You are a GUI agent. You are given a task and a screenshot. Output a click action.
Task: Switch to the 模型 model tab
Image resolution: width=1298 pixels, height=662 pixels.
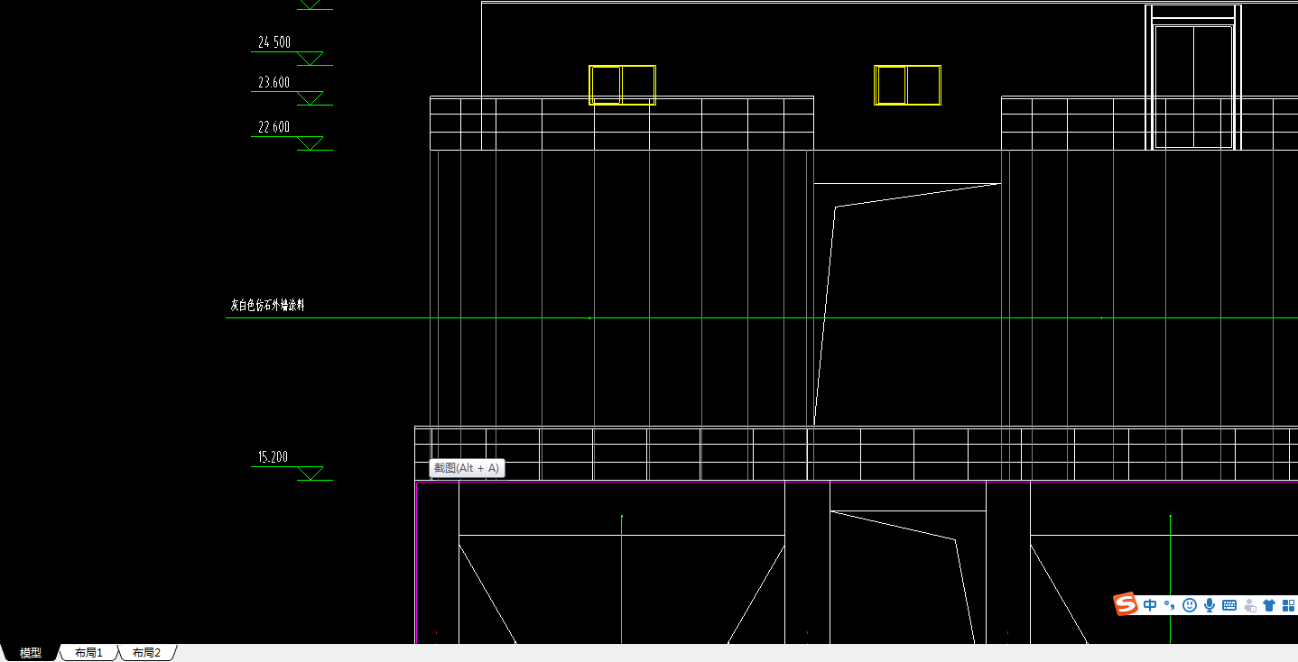pyautogui.click(x=31, y=653)
